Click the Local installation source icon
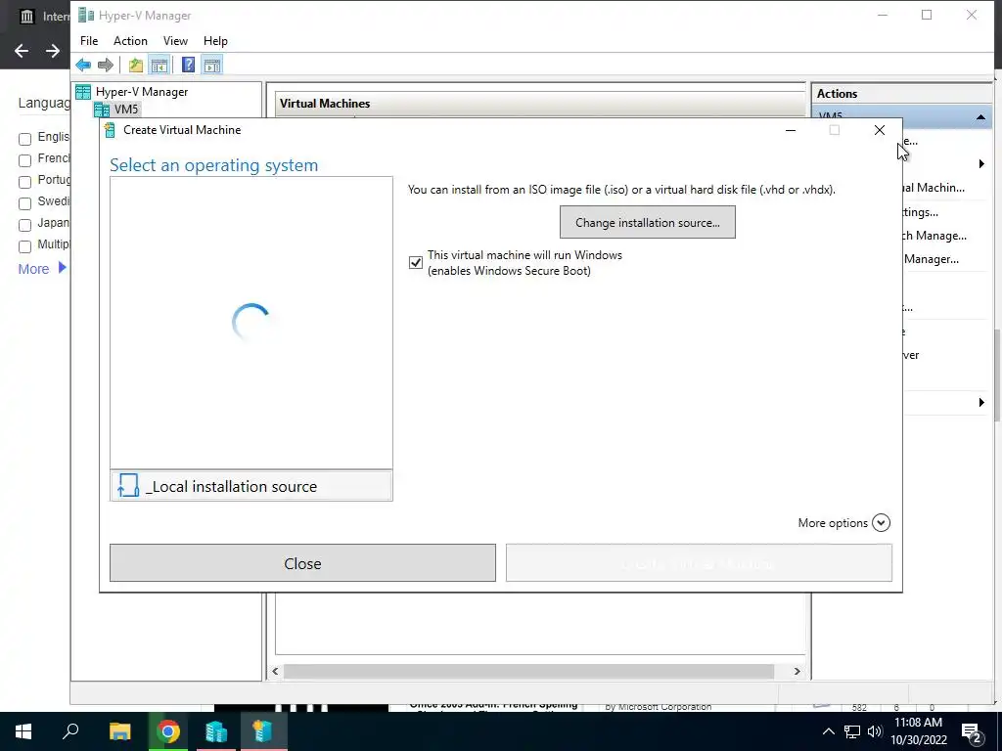 click(128, 485)
